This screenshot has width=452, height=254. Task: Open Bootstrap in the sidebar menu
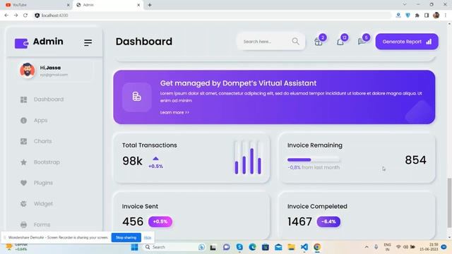click(47, 162)
